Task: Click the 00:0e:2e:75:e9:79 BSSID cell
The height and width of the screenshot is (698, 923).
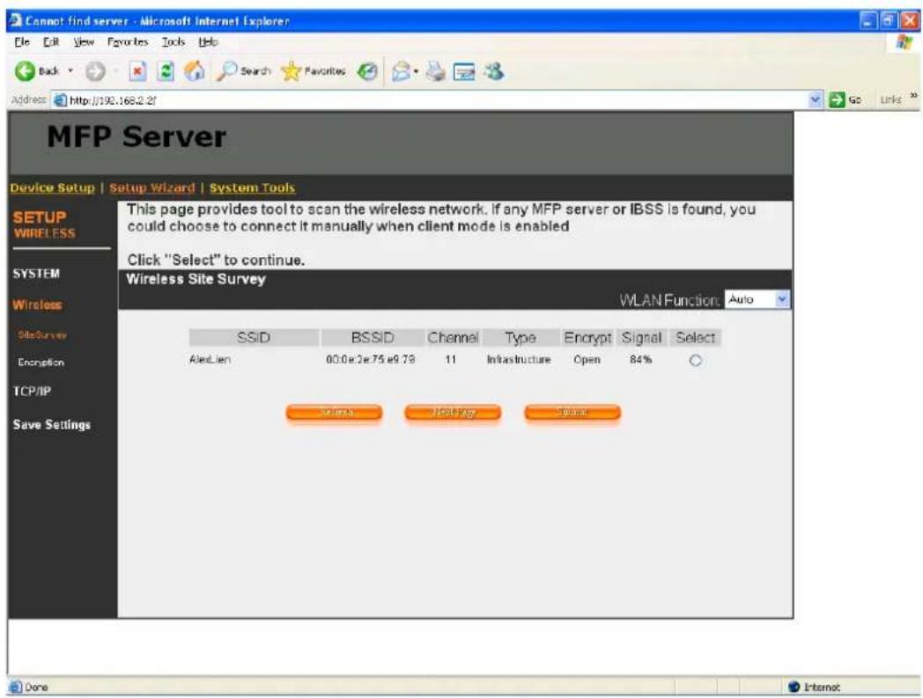Action: coord(370,359)
